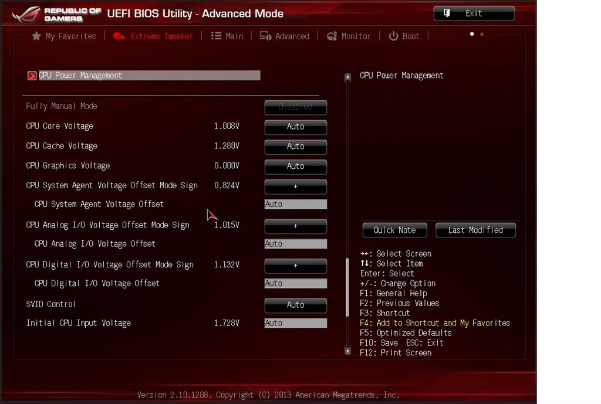
Task: Click the ROG logo emblem
Action: (x=26, y=14)
